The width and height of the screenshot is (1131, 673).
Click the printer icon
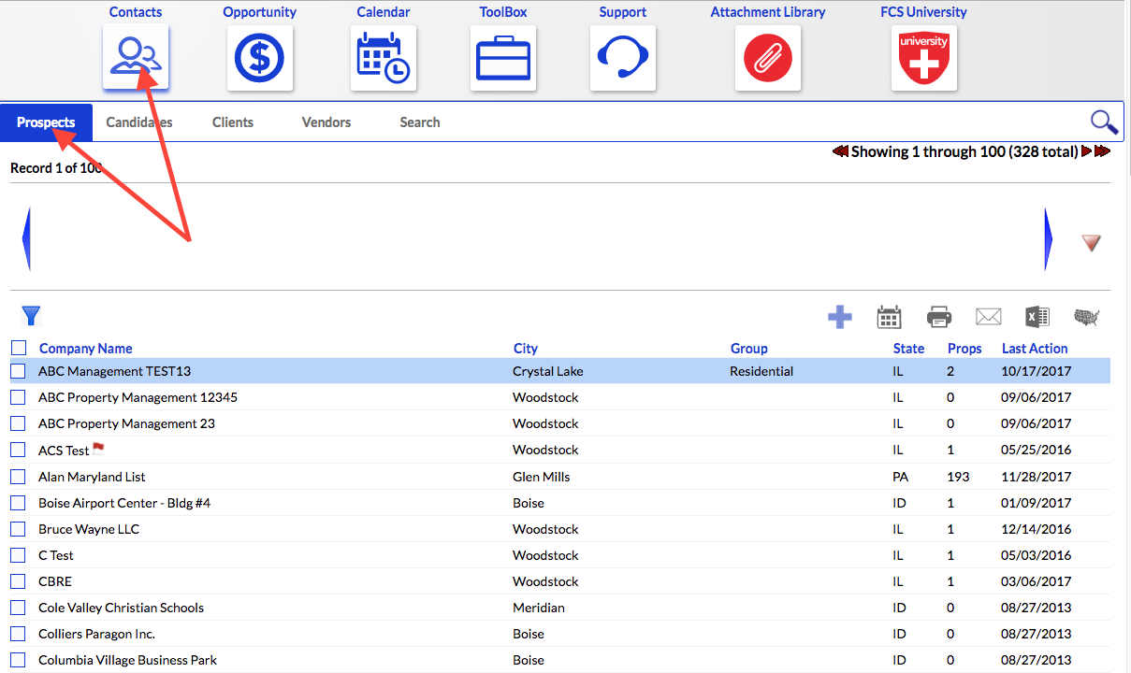939,317
